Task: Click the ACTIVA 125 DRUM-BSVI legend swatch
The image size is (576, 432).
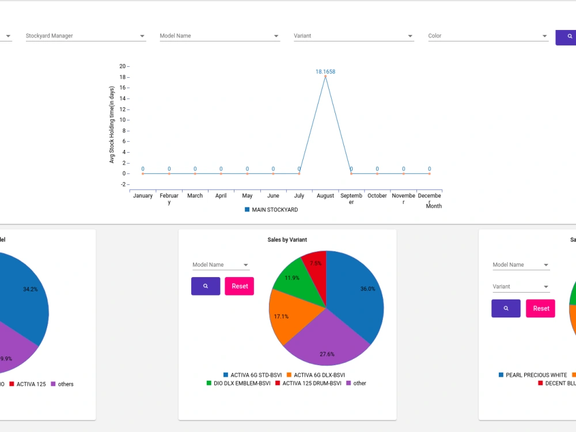Action: (278, 383)
